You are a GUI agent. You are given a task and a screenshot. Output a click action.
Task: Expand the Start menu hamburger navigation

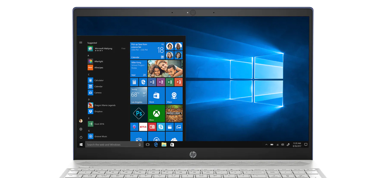pyautogui.click(x=81, y=43)
